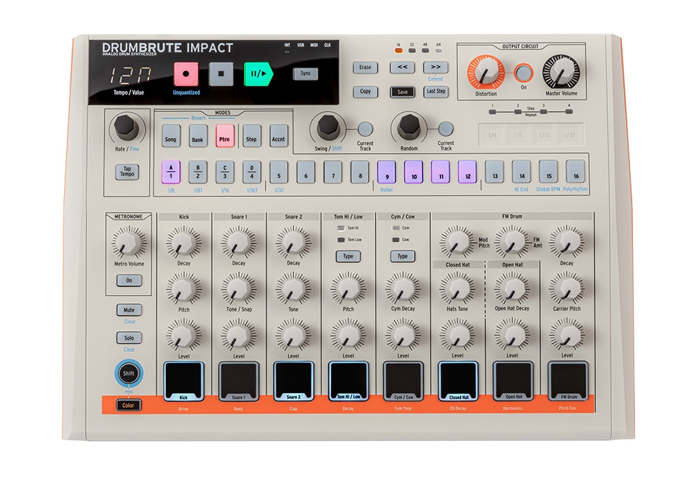This screenshot has height=478, width=697.
Task: Adjust the Hats Tone knob
Action: click(457, 289)
